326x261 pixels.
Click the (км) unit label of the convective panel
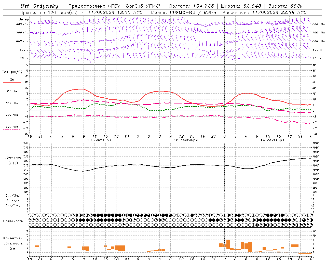[x=13, y=248]
